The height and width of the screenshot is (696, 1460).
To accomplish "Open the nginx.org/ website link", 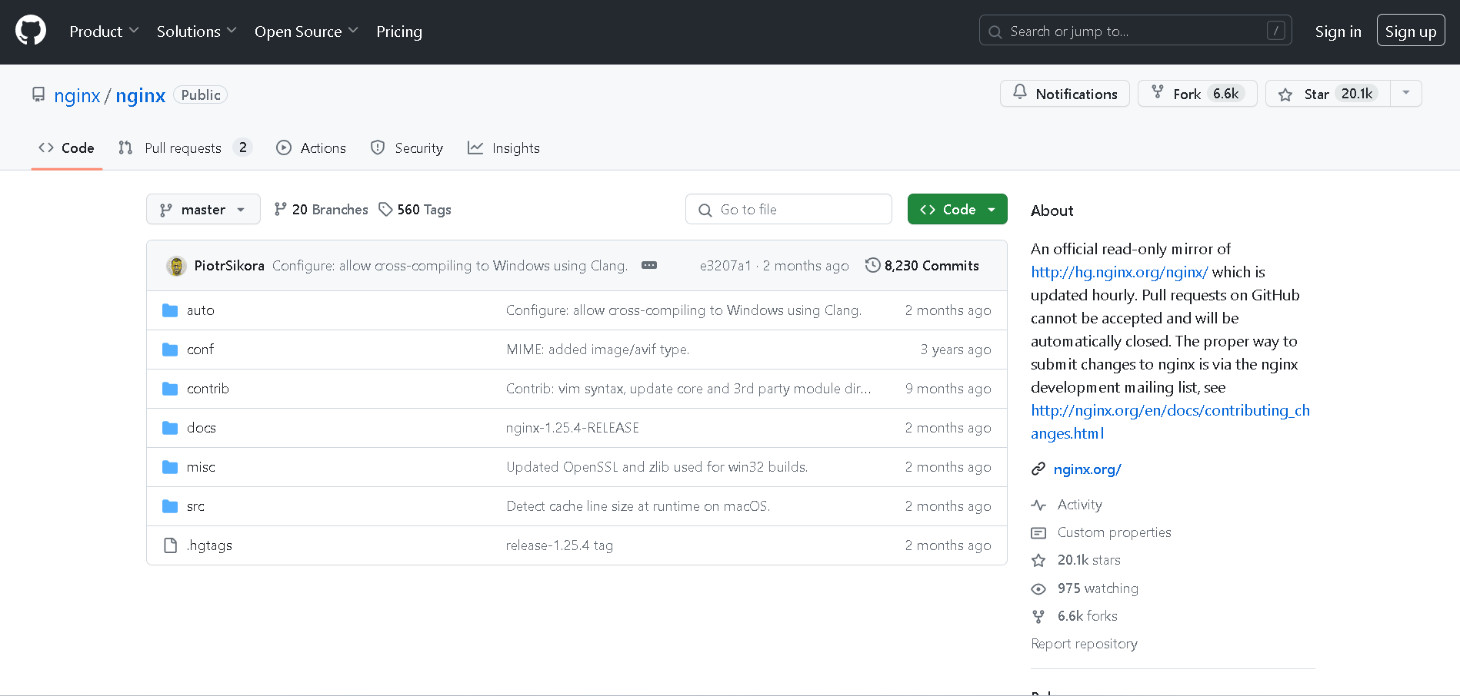I will click(1087, 469).
